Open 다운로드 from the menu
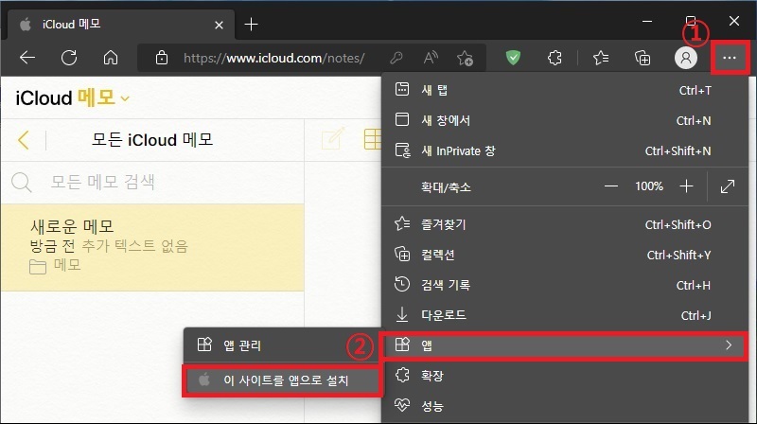Image resolution: width=757 pixels, height=424 pixels. 565,315
